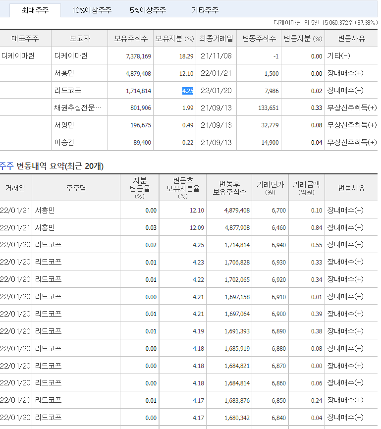Click the shares value 1,683,876

(x=237, y=401)
